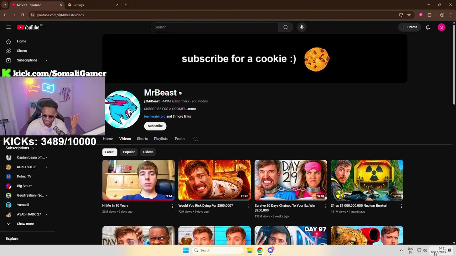The width and height of the screenshot is (456, 256).
Task: Open the YouTube hamburger guide menu
Action: [9, 27]
